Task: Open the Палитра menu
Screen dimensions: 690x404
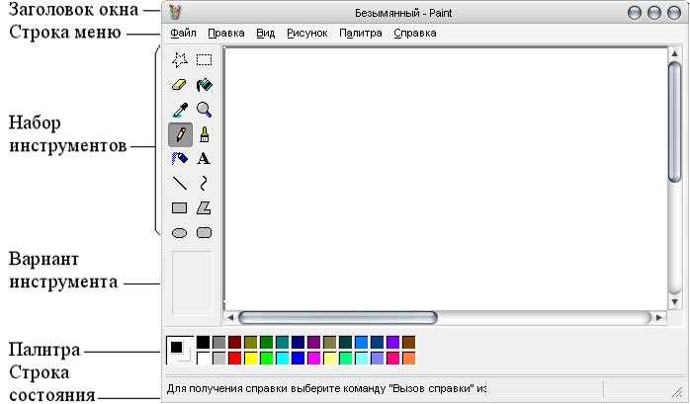Action: tap(361, 33)
